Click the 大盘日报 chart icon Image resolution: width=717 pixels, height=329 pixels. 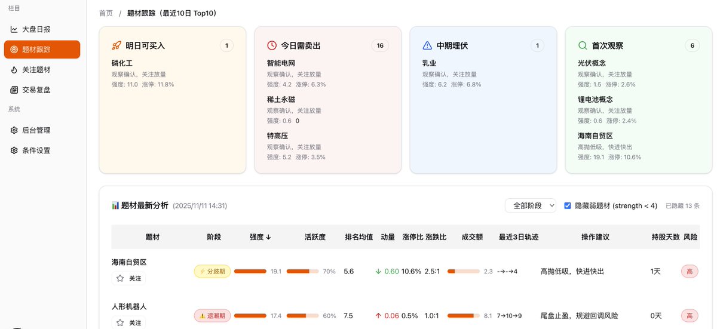[14, 29]
